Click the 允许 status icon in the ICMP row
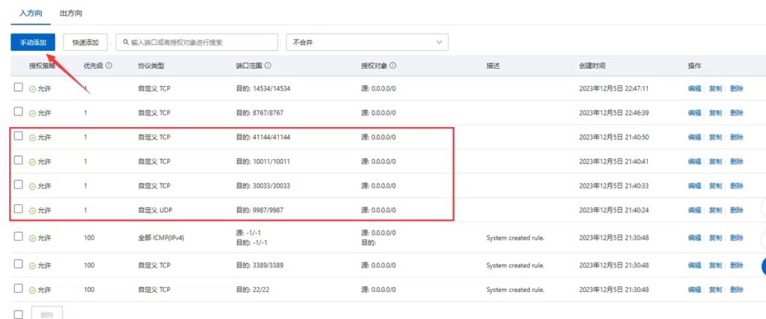The height and width of the screenshot is (319, 766). tap(32, 238)
